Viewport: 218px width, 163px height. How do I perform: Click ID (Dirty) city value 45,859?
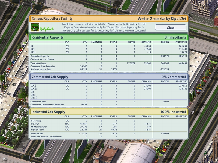coord(84,124)
